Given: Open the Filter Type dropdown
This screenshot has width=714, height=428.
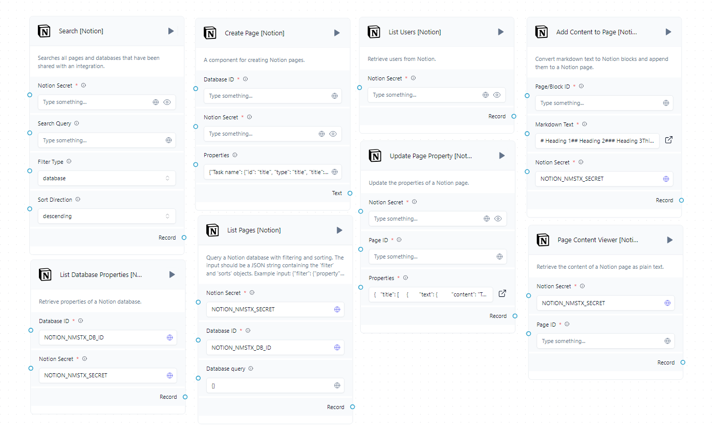Looking at the screenshot, I should (x=106, y=178).
